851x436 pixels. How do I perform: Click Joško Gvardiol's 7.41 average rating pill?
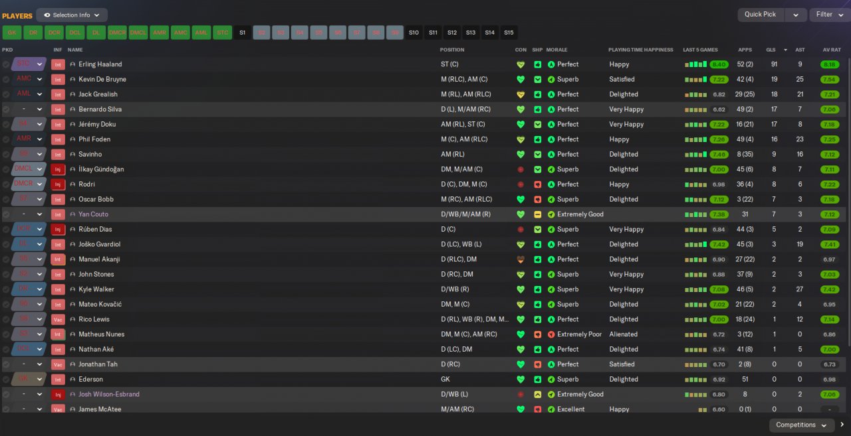click(829, 244)
